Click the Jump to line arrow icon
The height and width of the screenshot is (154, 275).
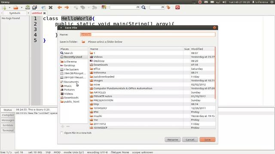168,7
